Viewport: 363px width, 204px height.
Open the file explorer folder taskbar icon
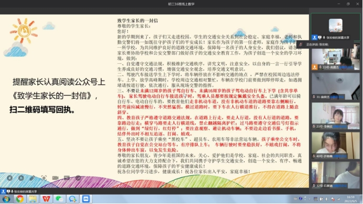(33, 199)
